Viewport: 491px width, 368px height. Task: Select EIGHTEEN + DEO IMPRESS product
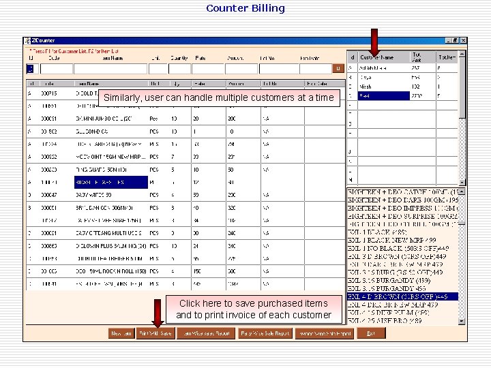[403, 208]
